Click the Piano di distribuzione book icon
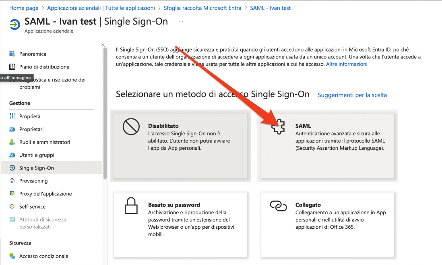The image size is (442, 265). click(12, 66)
